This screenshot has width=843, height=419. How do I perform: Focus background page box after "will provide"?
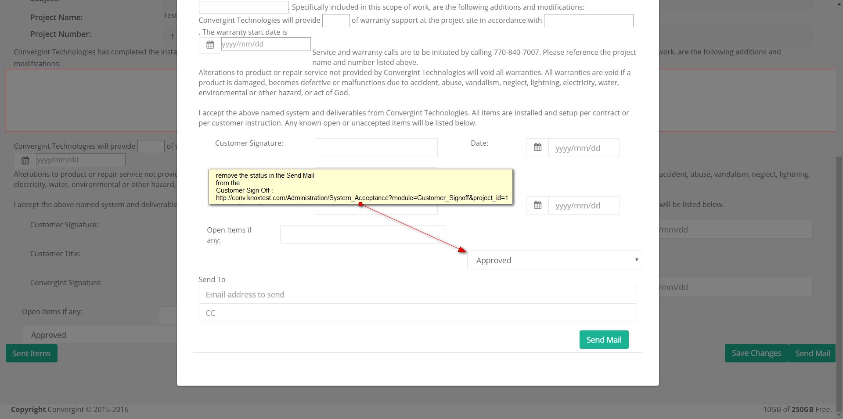(x=151, y=147)
